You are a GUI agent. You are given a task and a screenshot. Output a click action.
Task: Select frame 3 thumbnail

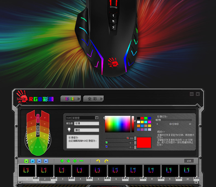[x=63, y=171]
